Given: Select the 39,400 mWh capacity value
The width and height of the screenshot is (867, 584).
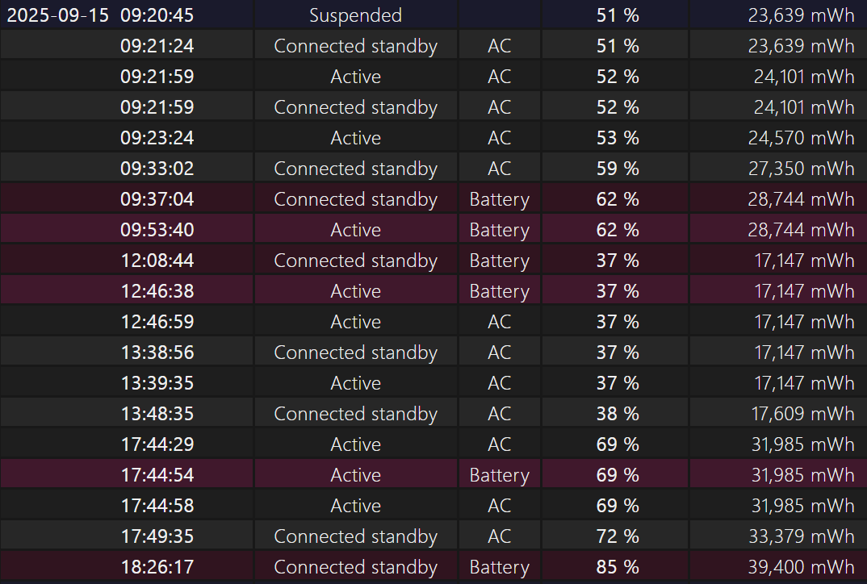Looking at the screenshot, I should click(801, 567).
